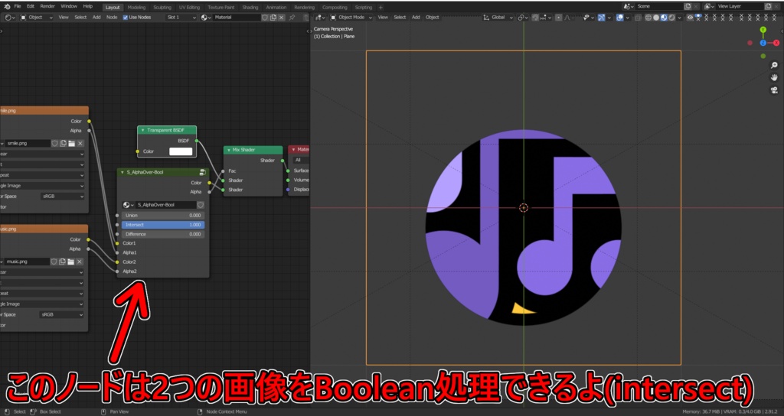Select wireframe viewport shading icon
Viewport: 784px width, 416px height.
pyautogui.click(x=648, y=17)
